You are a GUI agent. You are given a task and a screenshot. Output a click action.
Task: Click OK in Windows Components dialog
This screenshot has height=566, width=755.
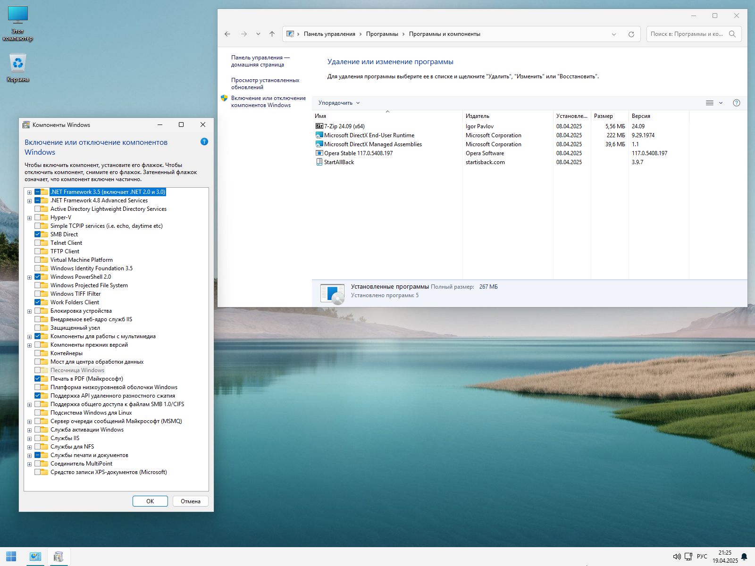tap(150, 501)
